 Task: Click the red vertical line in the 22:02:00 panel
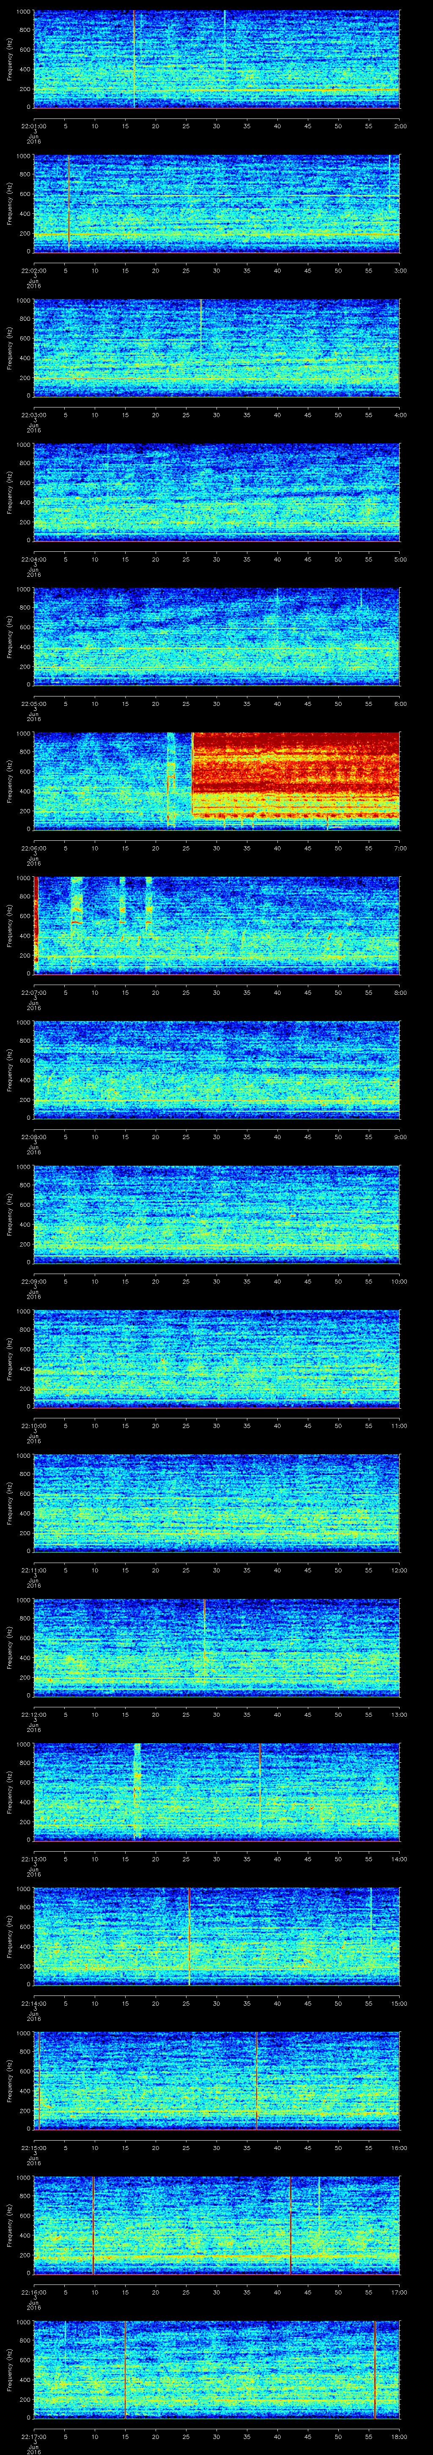point(69,204)
